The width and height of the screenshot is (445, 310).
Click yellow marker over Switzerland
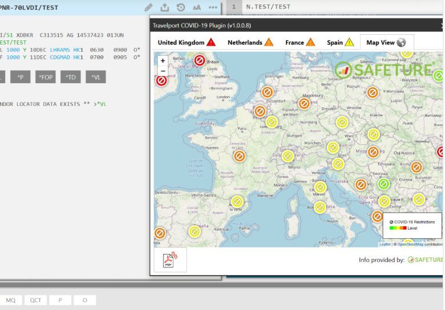[288, 156]
